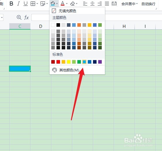The image size is (162, 151).
Task: Choose no fill color option
Action: (77, 11)
